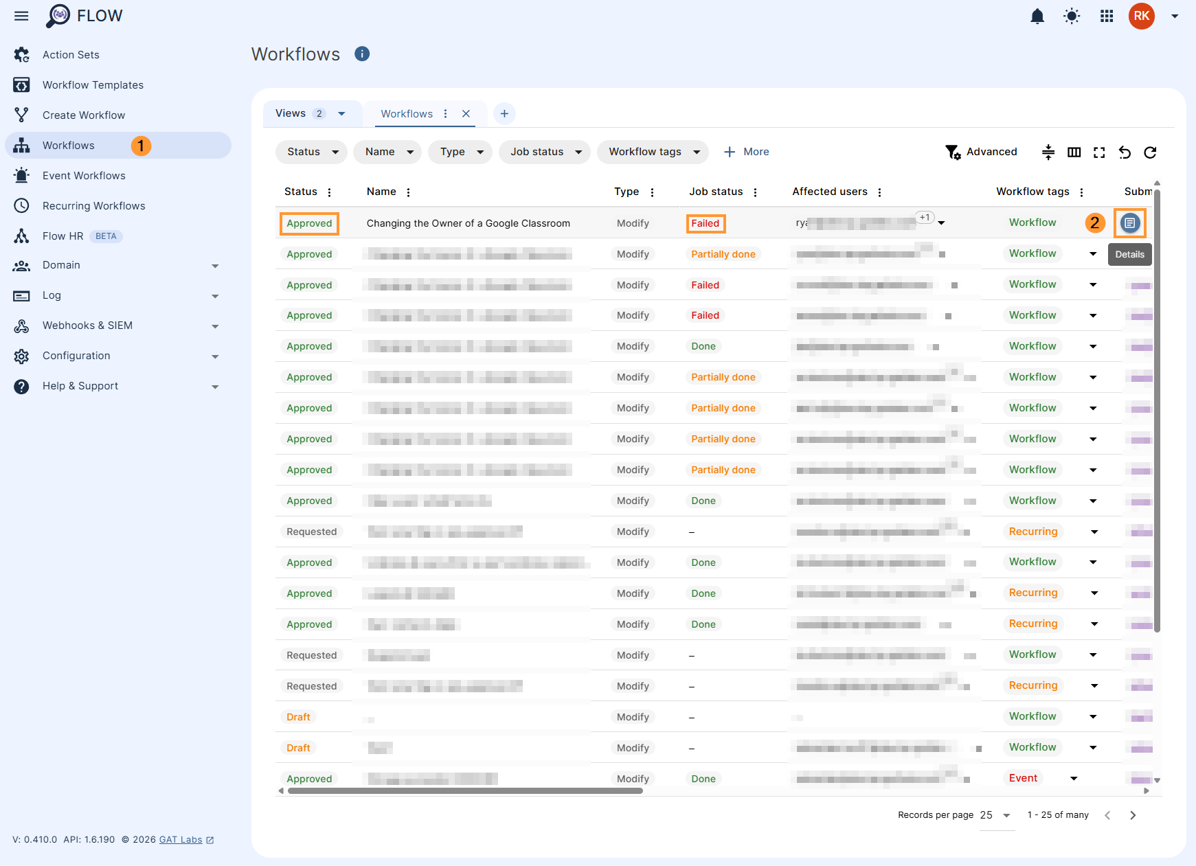Open the GAT Labs link in footer

(x=180, y=839)
